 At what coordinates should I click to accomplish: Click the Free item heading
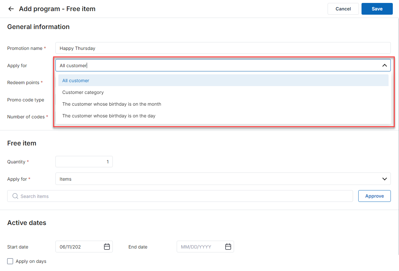coord(22,143)
